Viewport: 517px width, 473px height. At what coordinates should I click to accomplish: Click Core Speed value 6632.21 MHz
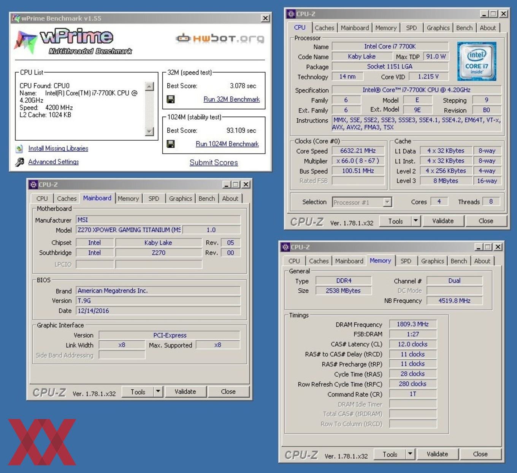[358, 151]
